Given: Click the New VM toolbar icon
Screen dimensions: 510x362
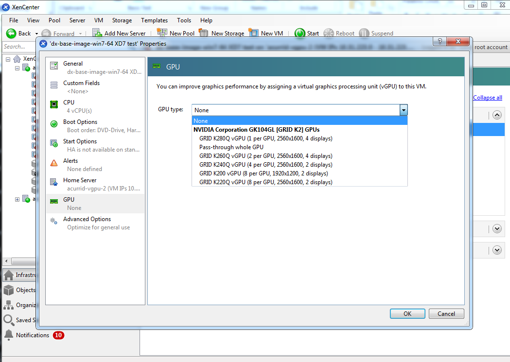Looking at the screenshot, I should pos(253,33).
